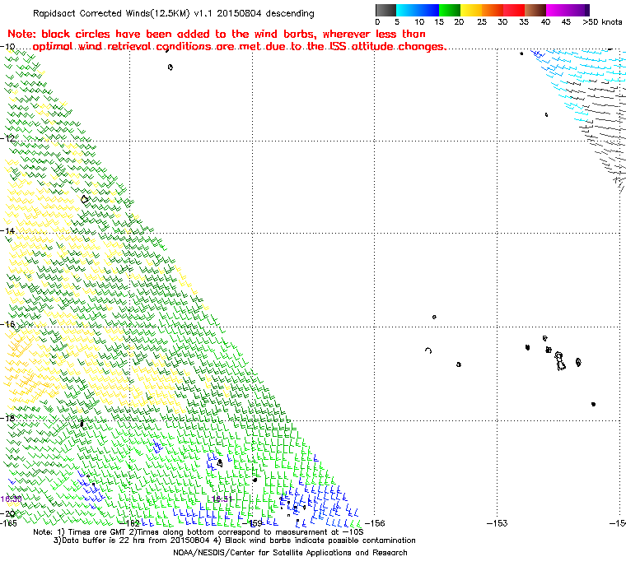Click the brown 35-40 knots legend segment

coord(535,10)
